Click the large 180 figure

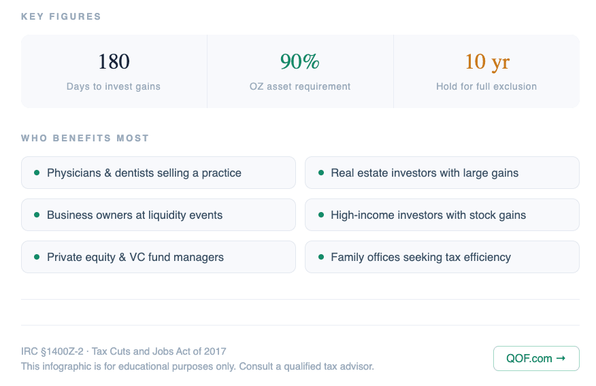[114, 62]
